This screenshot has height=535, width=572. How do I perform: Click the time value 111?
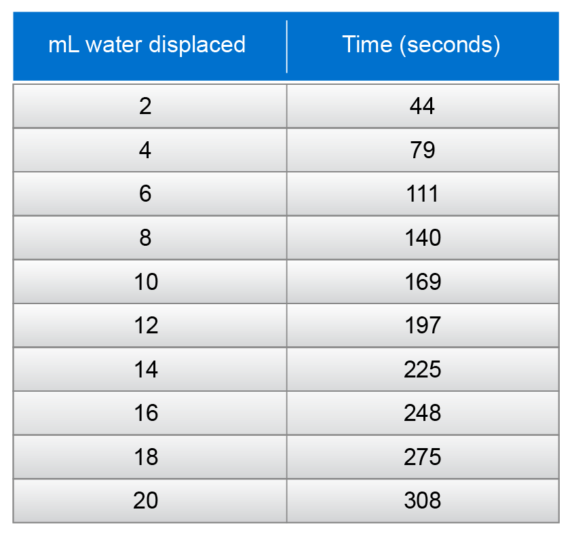pos(422,194)
